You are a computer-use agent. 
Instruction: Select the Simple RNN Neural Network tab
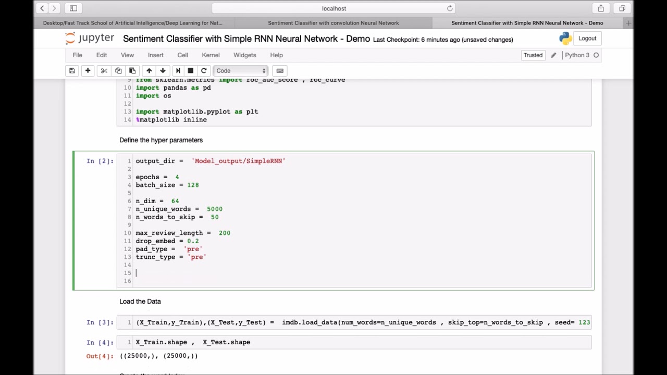pos(527,23)
